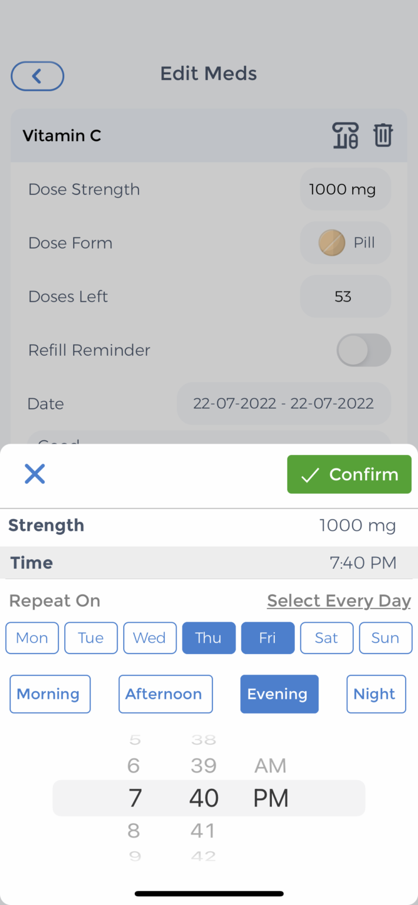Screen dimensions: 418x905
Task: Choose the Morning time slot
Action: (x=49, y=693)
